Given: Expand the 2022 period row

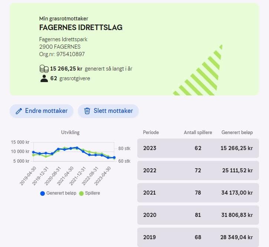Looking at the screenshot, I should 198,170.
